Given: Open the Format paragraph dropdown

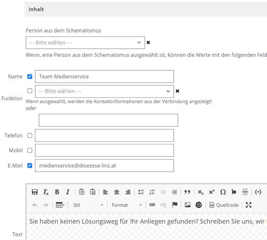Looking at the screenshot, I should pos(127,205).
